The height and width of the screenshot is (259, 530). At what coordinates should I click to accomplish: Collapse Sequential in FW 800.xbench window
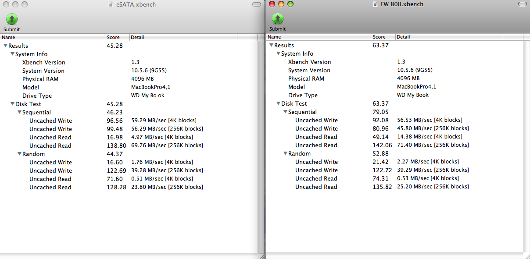pos(285,112)
